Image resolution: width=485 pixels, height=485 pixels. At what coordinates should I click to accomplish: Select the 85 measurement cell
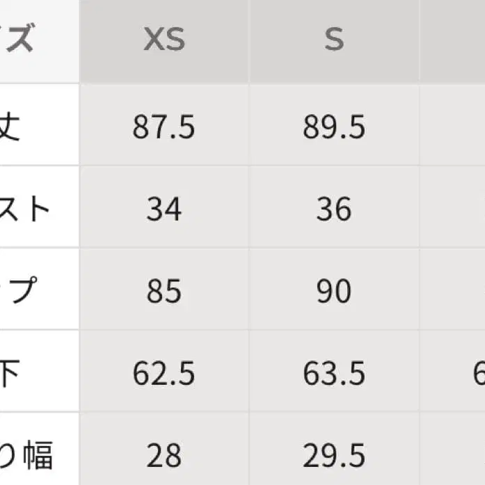tap(164, 292)
